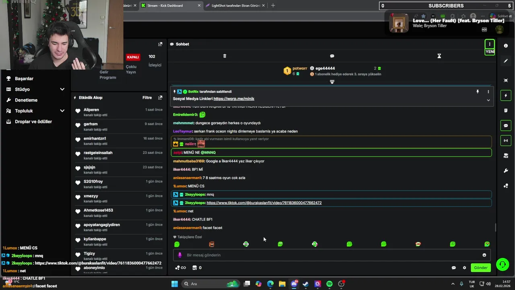
Task: Open the wrench tools icon in right sidebar
Action: (x=506, y=171)
